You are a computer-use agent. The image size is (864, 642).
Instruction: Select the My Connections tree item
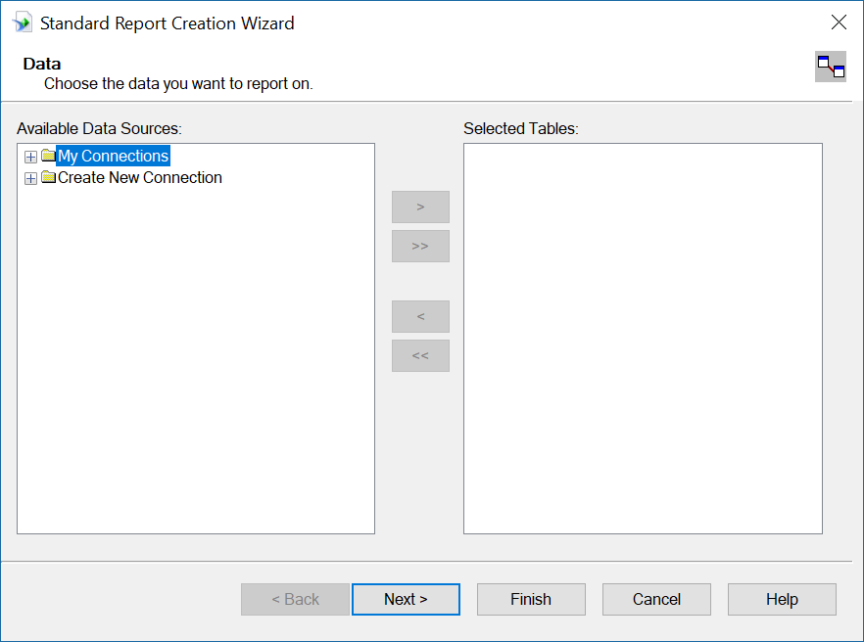click(x=113, y=156)
